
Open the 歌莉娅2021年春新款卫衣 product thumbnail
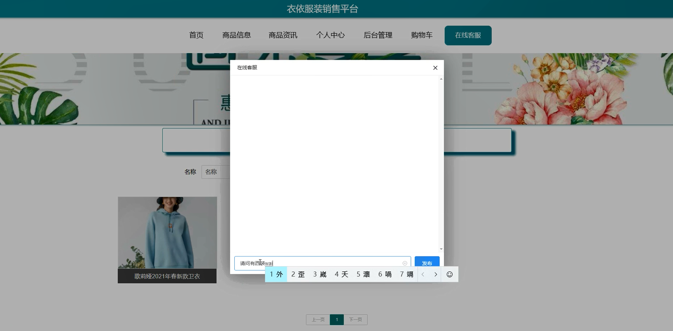pos(167,233)
